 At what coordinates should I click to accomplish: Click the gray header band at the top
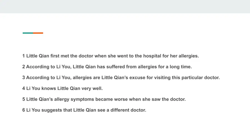click(125, 7)
